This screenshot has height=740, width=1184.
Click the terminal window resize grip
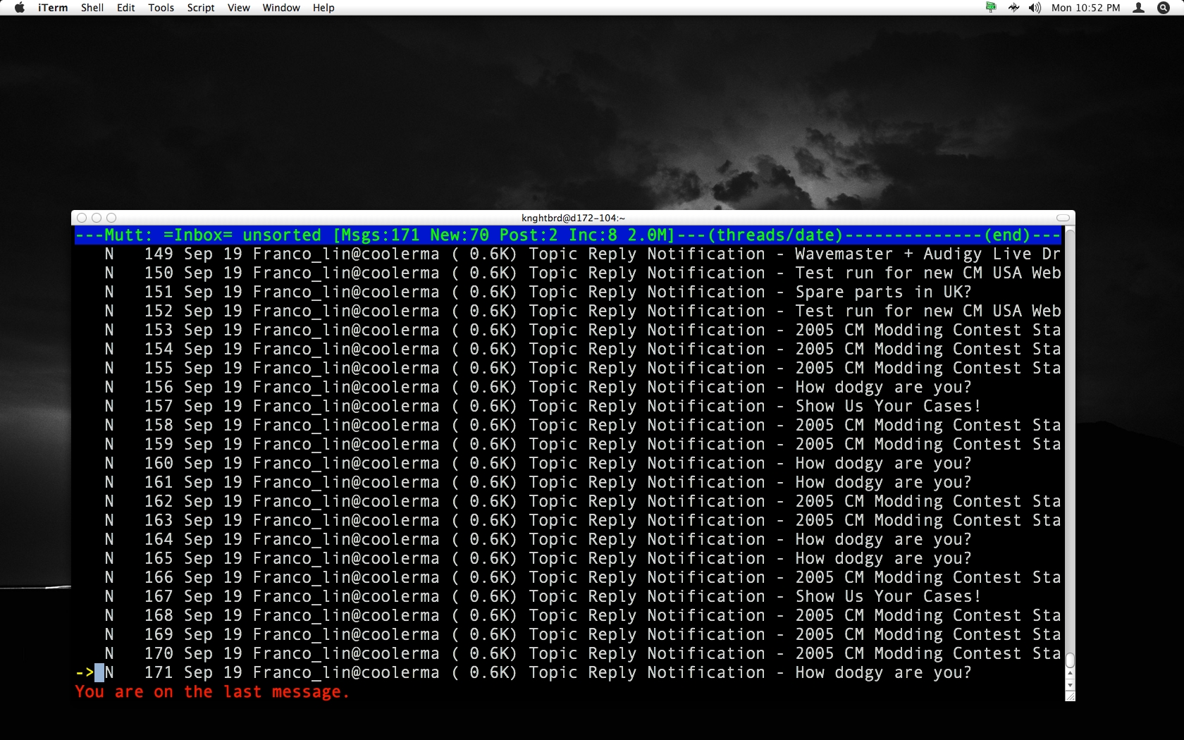(1070, 696)
